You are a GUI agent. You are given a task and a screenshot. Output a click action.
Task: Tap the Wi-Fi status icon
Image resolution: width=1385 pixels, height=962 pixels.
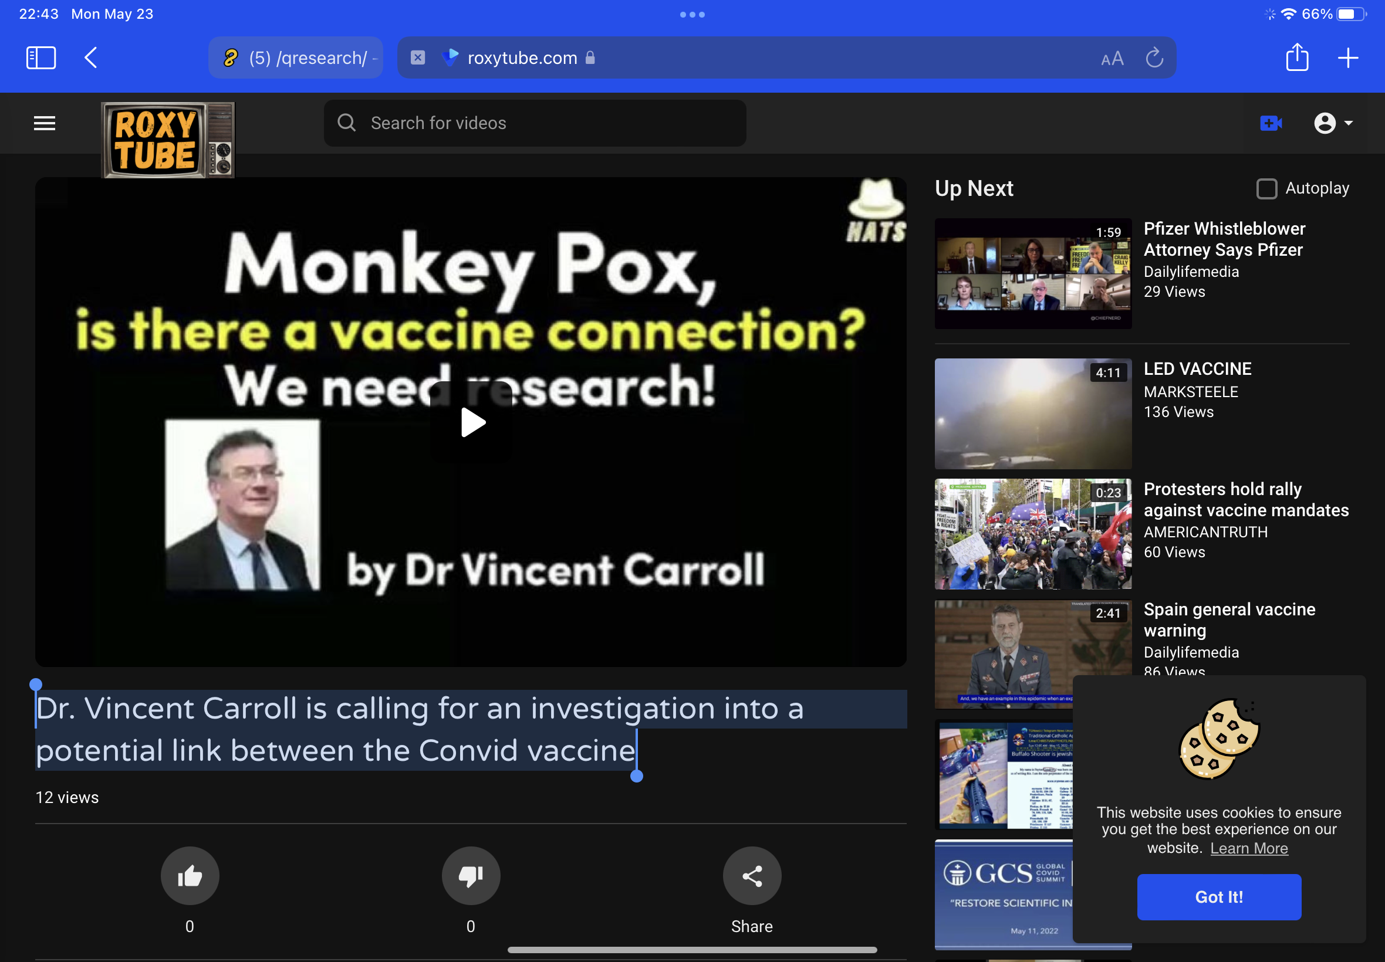click(1289, 14)
